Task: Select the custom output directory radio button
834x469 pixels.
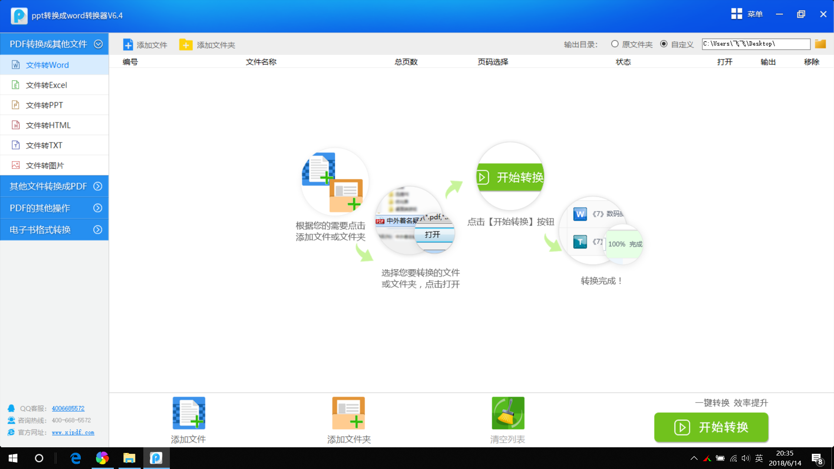Action: tap(664, 44)
